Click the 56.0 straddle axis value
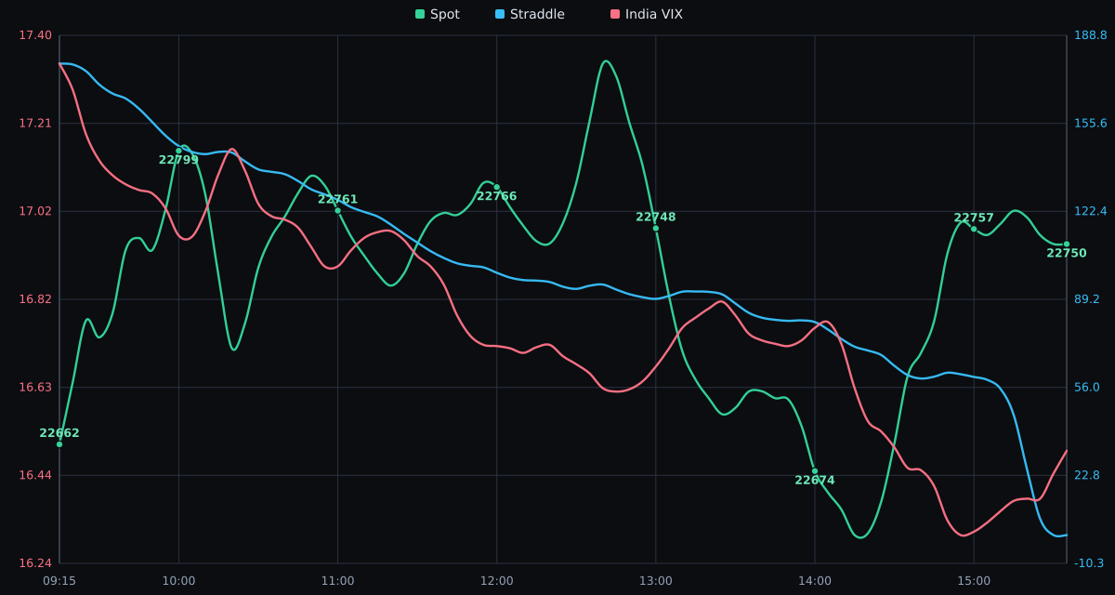1115x595 pixels. (1087, 387)
